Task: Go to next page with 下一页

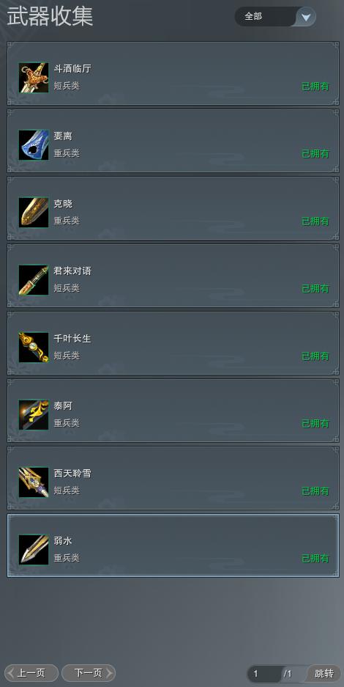Action: tap(89, 673)
